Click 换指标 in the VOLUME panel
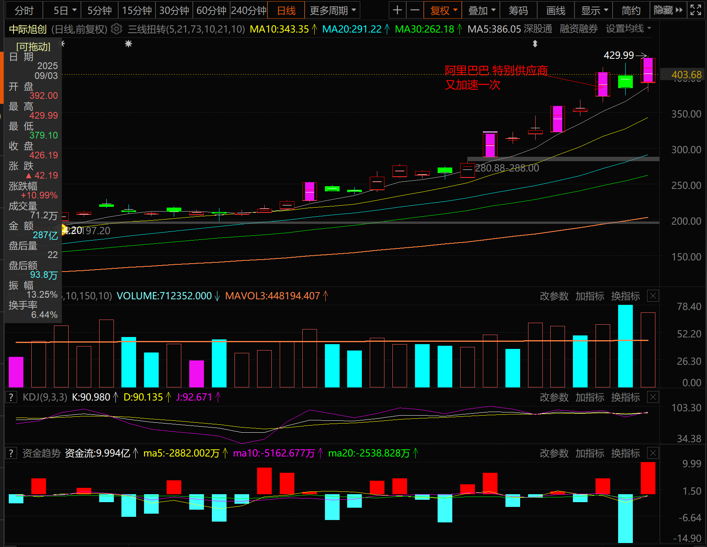The image size is (707, 547). [x=626, y=296]
